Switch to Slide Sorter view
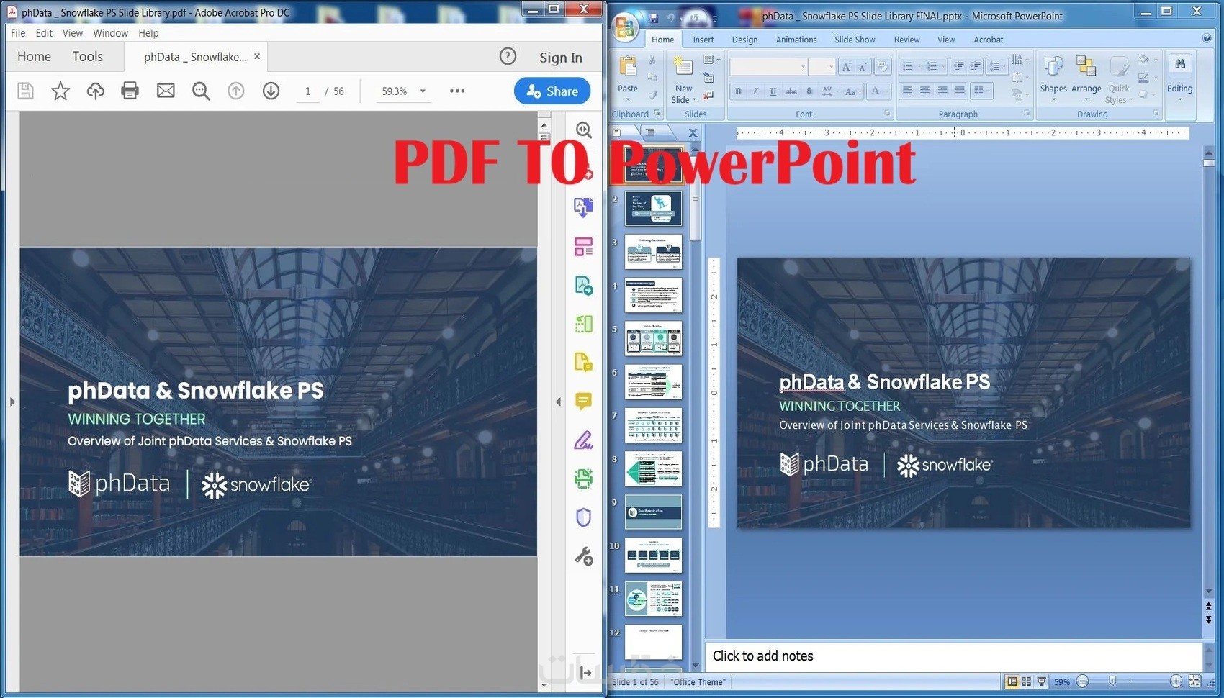 point(1027,681)
